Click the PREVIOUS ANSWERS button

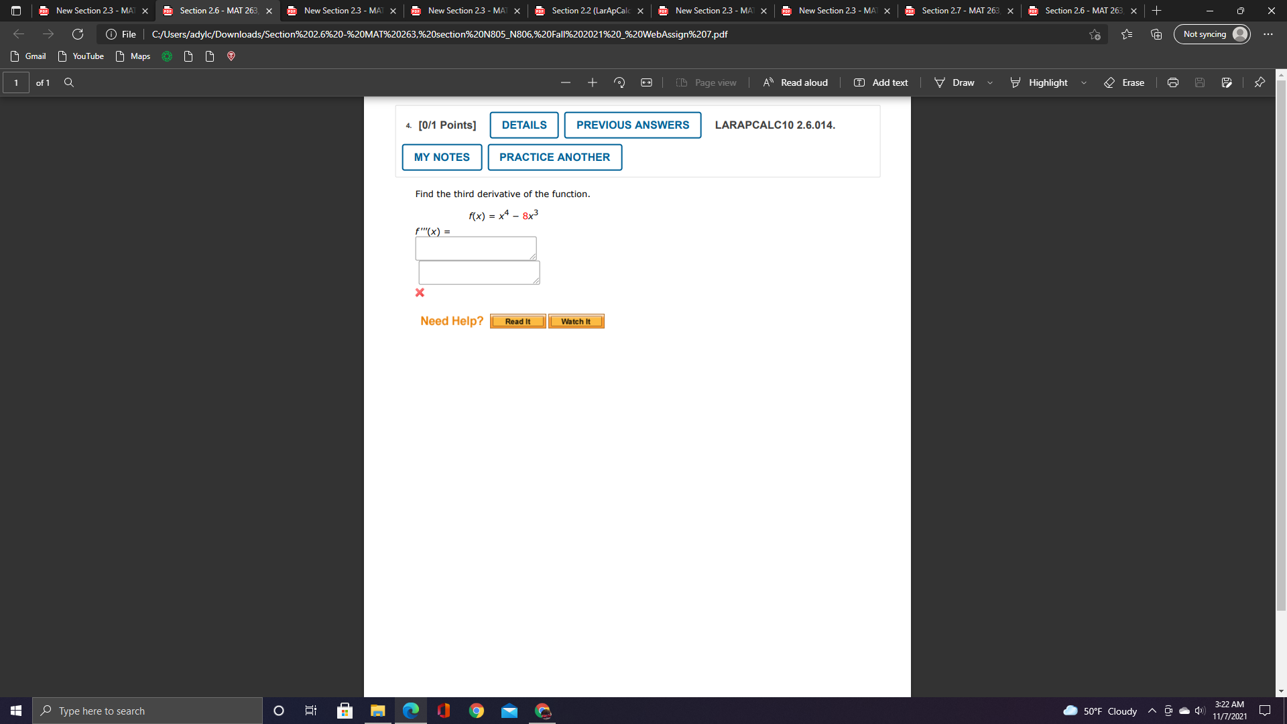(x=632, y=125)
